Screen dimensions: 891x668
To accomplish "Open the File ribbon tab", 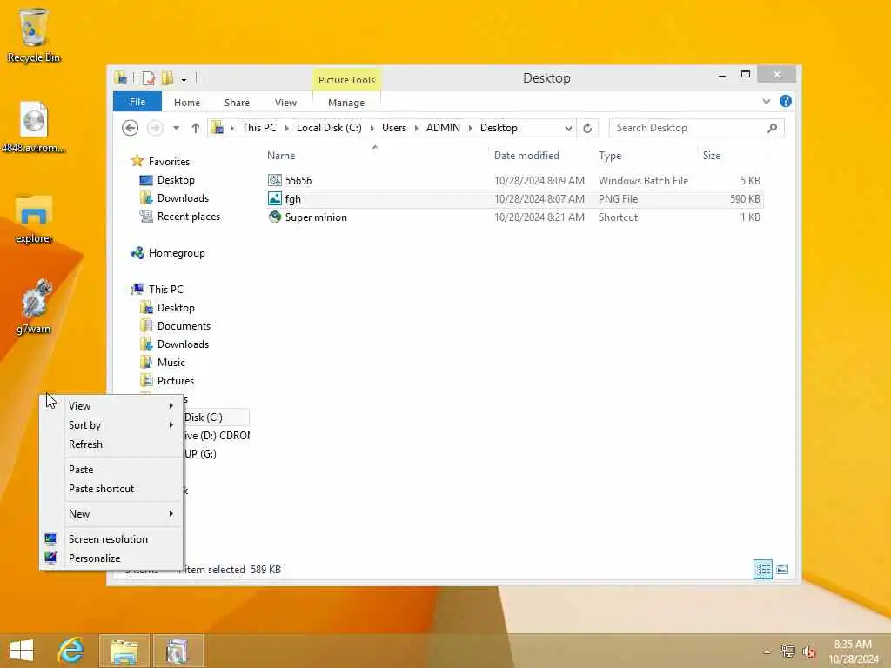I will pos(137,102).
